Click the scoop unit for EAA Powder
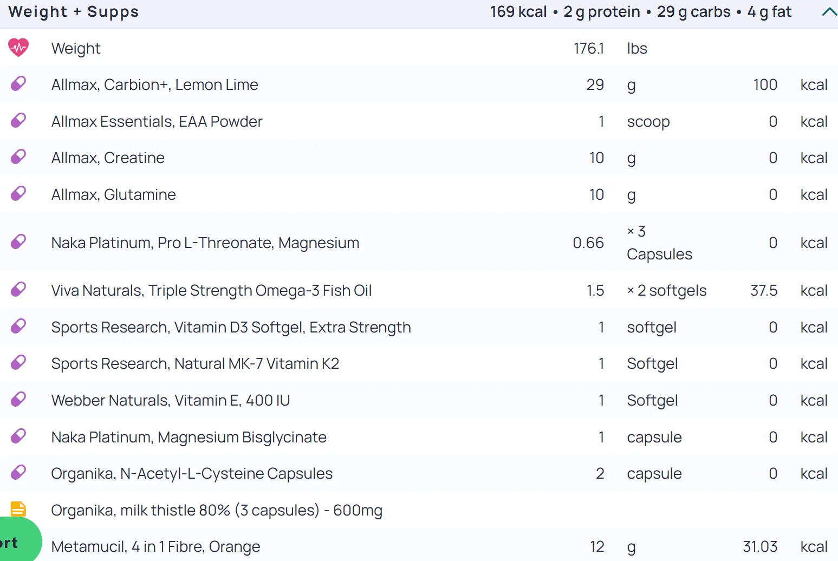The width and height of the screenshot is (838, 561). pos(648,122)
